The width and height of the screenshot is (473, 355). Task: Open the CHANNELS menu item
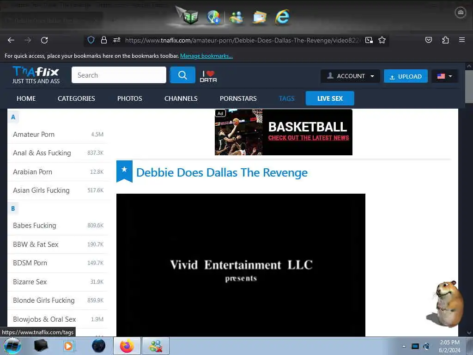(181, 98)
